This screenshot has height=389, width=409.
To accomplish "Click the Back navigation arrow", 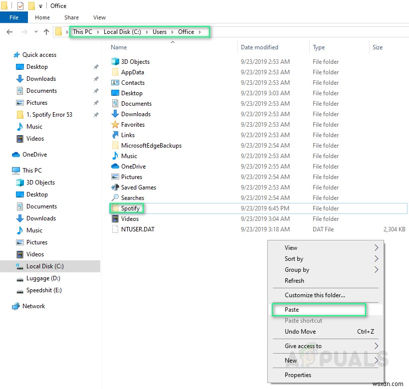I will tap(9, 31).
